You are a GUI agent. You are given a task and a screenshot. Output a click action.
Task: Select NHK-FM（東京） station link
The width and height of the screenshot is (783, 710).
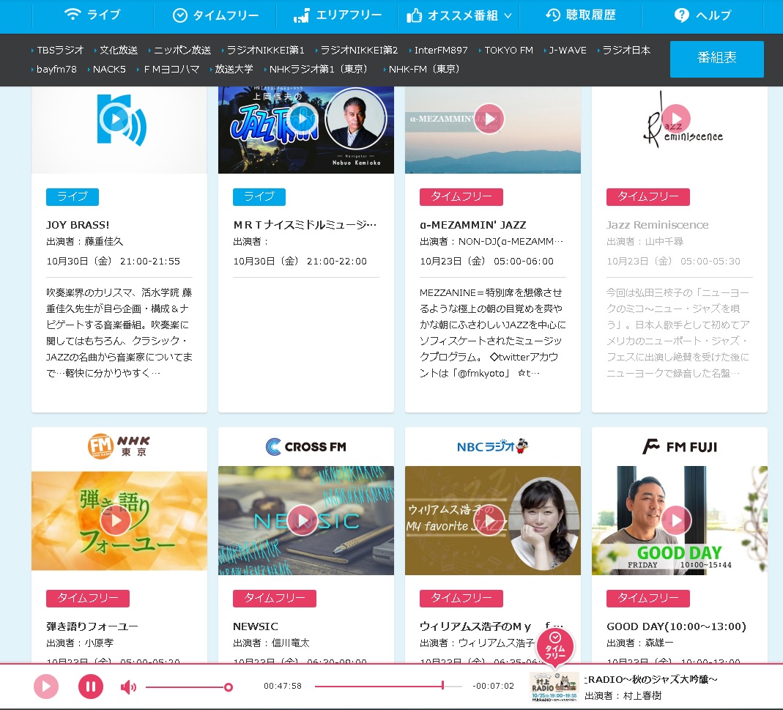click(x=423, y=69)
